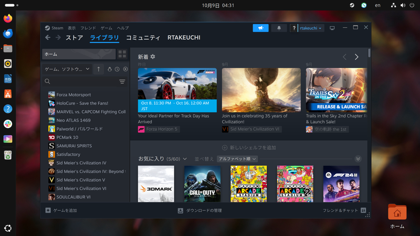Click the search magnifier icon in library

[47, 81]
